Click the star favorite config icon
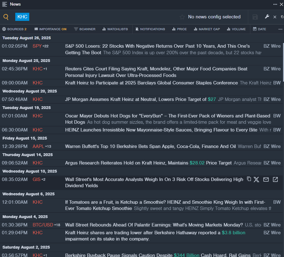284x257 pixels. point(182,17)
